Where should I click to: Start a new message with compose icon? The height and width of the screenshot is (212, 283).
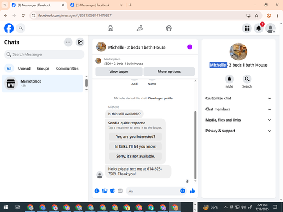pos(80,42)
